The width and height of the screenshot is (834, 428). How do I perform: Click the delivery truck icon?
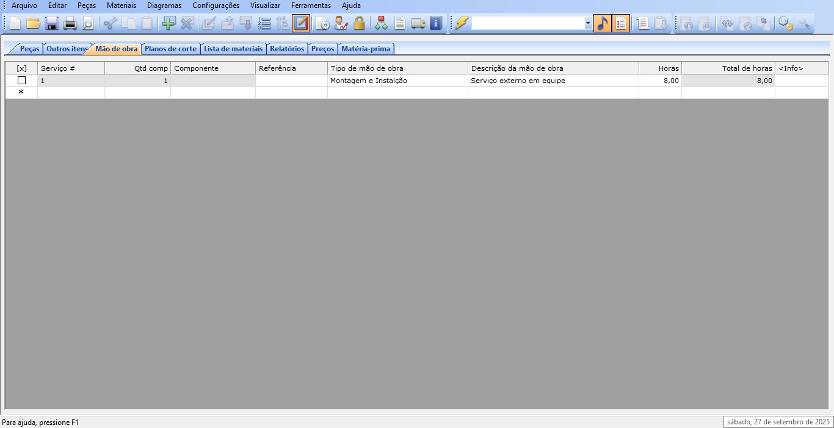point(418,24)
